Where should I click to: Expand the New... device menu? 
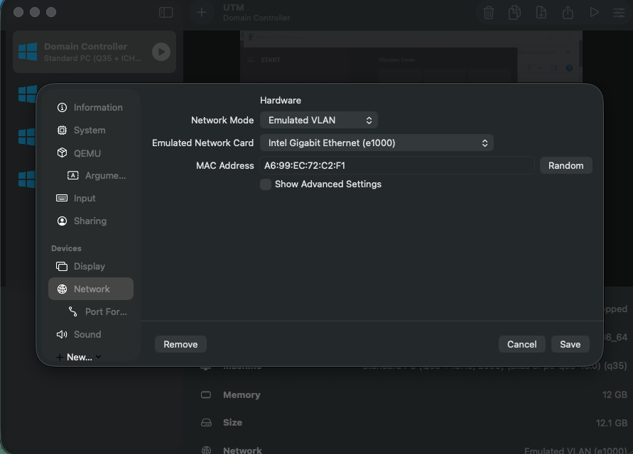[x=78, y=357]
